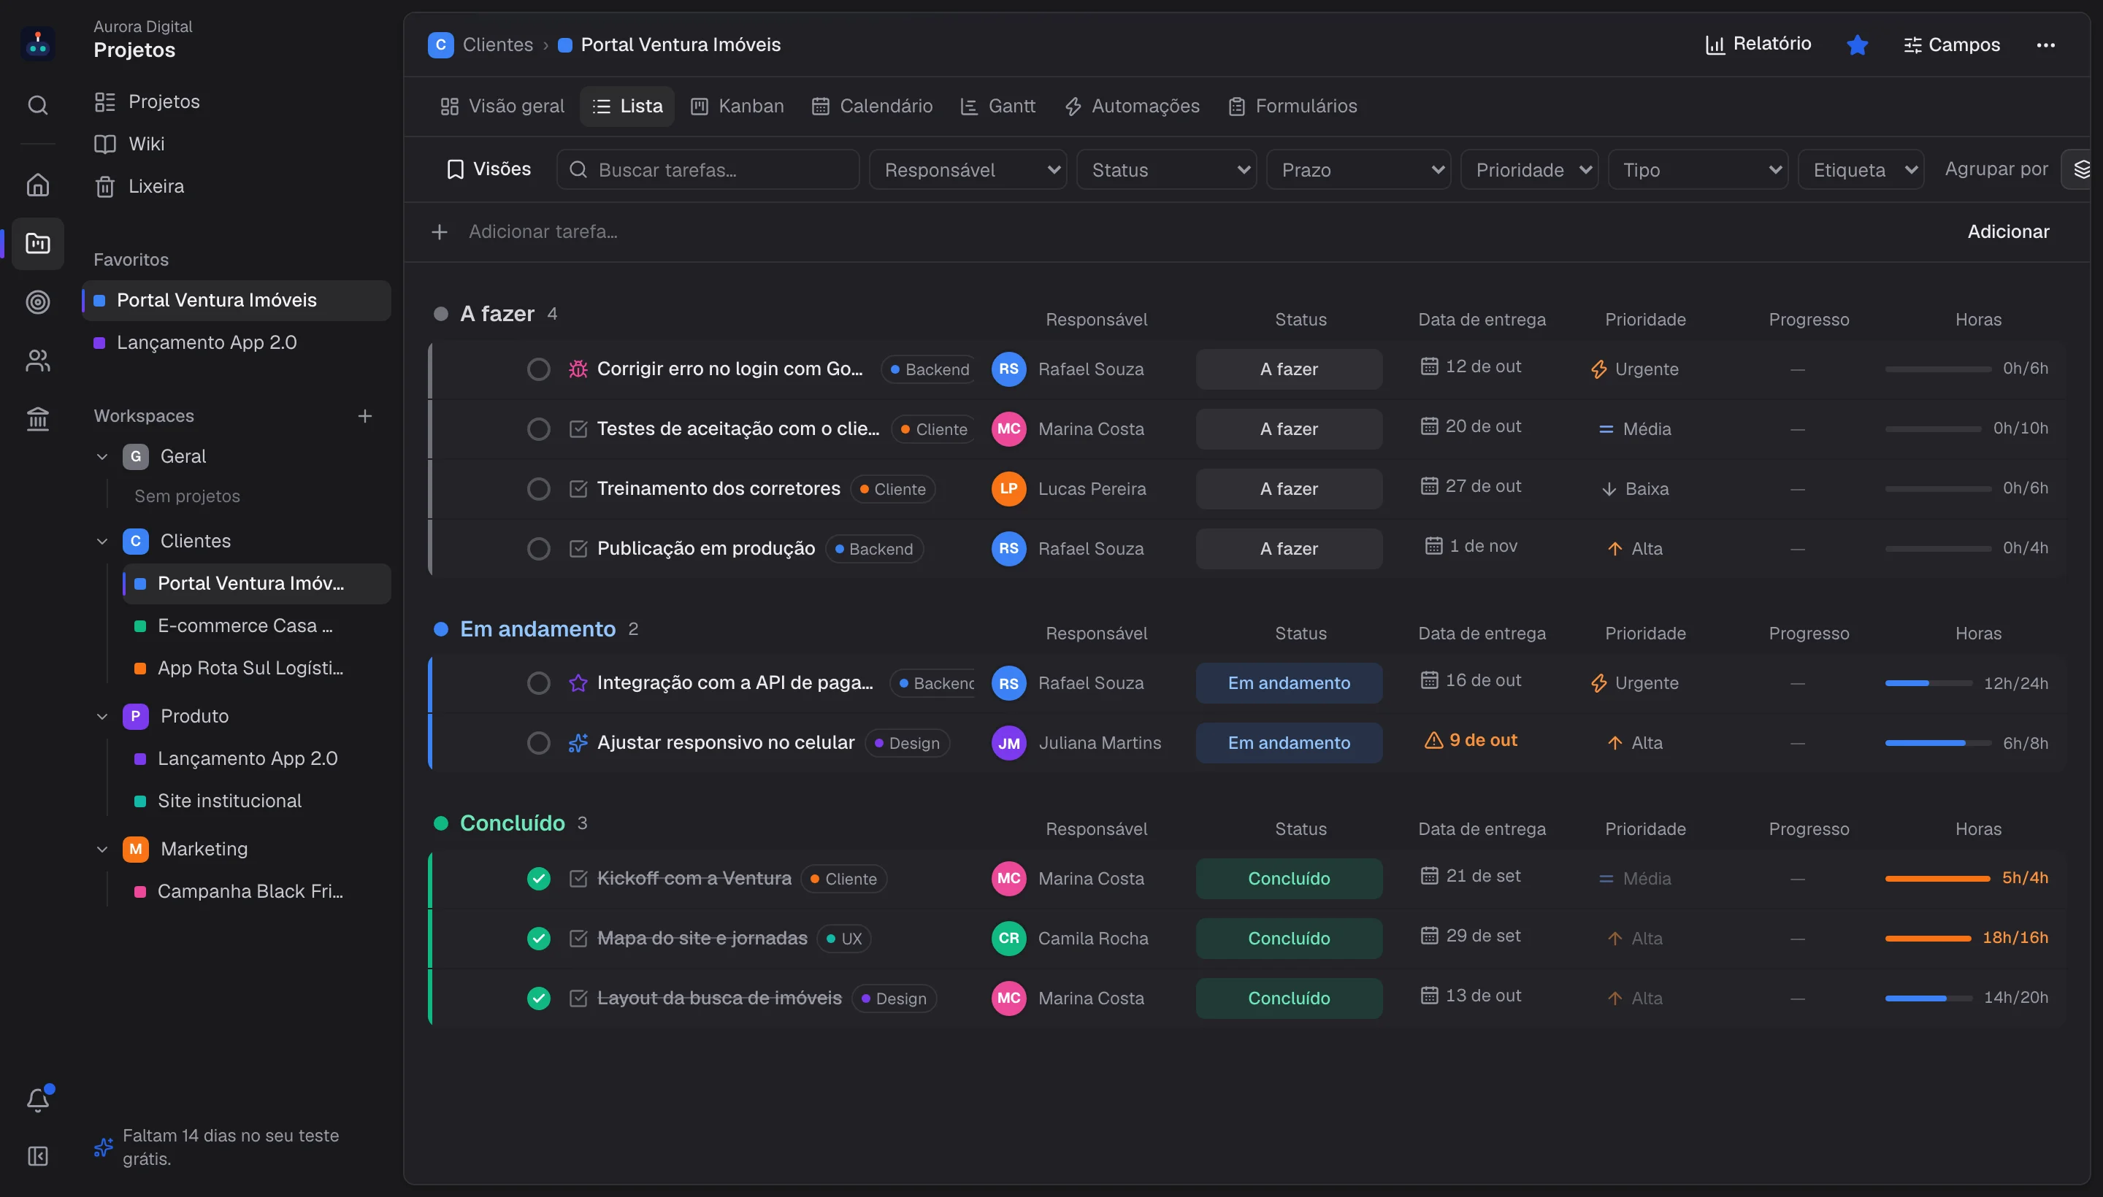Check off "Ajustar responsivo no celular" task
The width and height of the screenshot is (2103, 1197).
539,743
